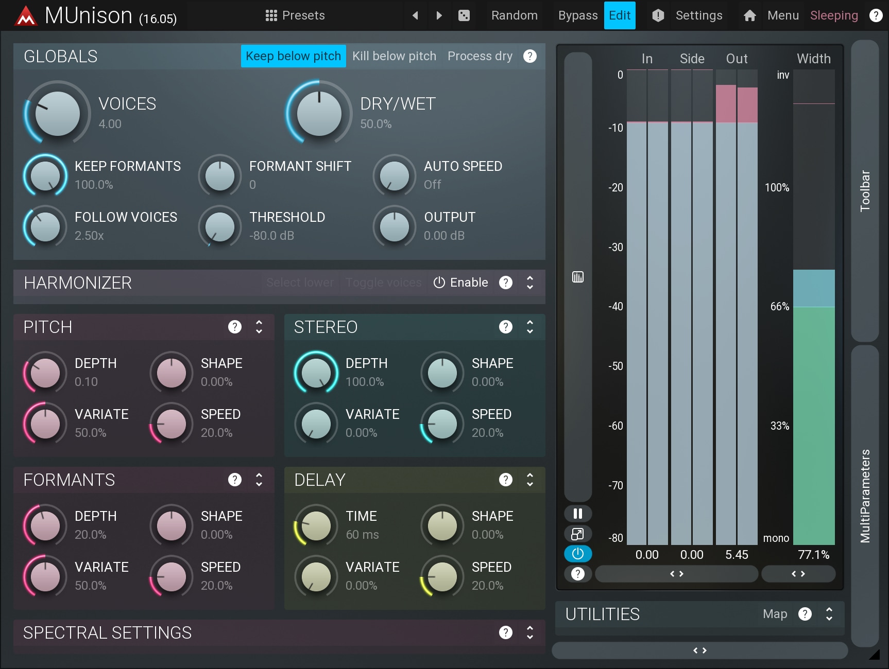The height and width of the screenshot is (669, 889).
Task: Open the SPECTRAL SETTINGS help icon
Action: (506, 632)
